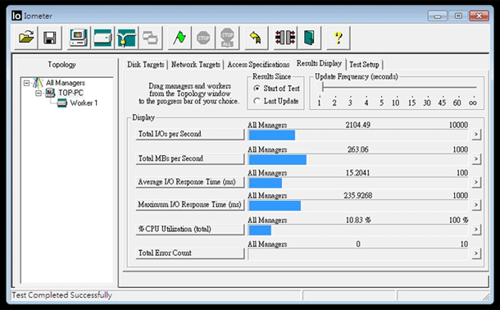The height and width of the screenshot is (310, 500).
Task: Collapse All Managers tree node
Action: click(x=26, y=83)
